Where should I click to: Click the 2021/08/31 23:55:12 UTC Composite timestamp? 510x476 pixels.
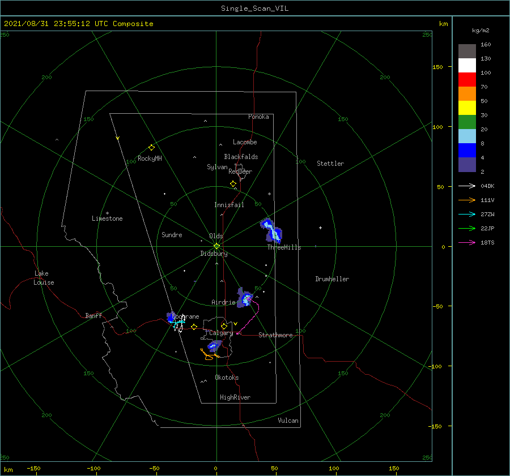tap(78, 24)
